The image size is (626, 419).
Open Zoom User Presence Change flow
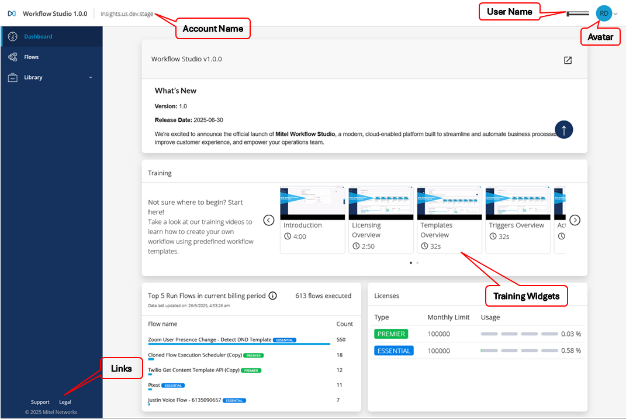(x=210, y=339)
